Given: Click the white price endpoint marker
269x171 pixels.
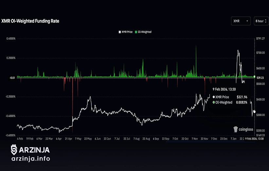Looking at the screenshot, I should (x=254, y=112).
